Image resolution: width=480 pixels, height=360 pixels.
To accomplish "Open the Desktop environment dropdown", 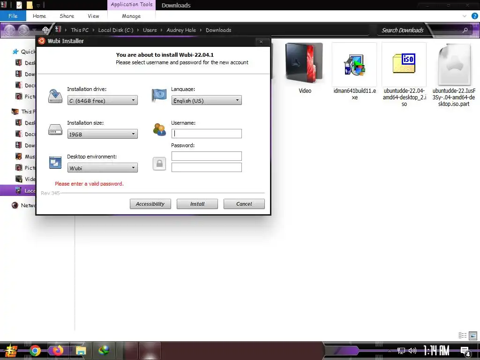I will pos(102,167).
